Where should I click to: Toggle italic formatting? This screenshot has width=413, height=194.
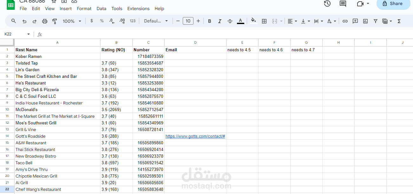[220, 21]
